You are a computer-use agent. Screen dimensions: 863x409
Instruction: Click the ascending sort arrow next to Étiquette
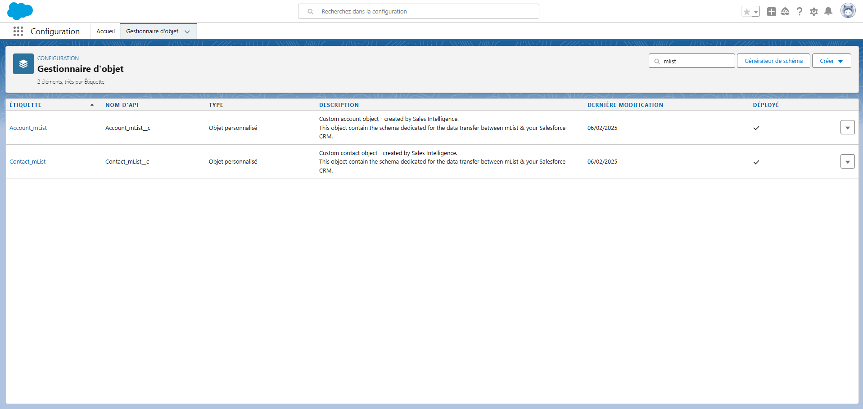tap(92, 105)
